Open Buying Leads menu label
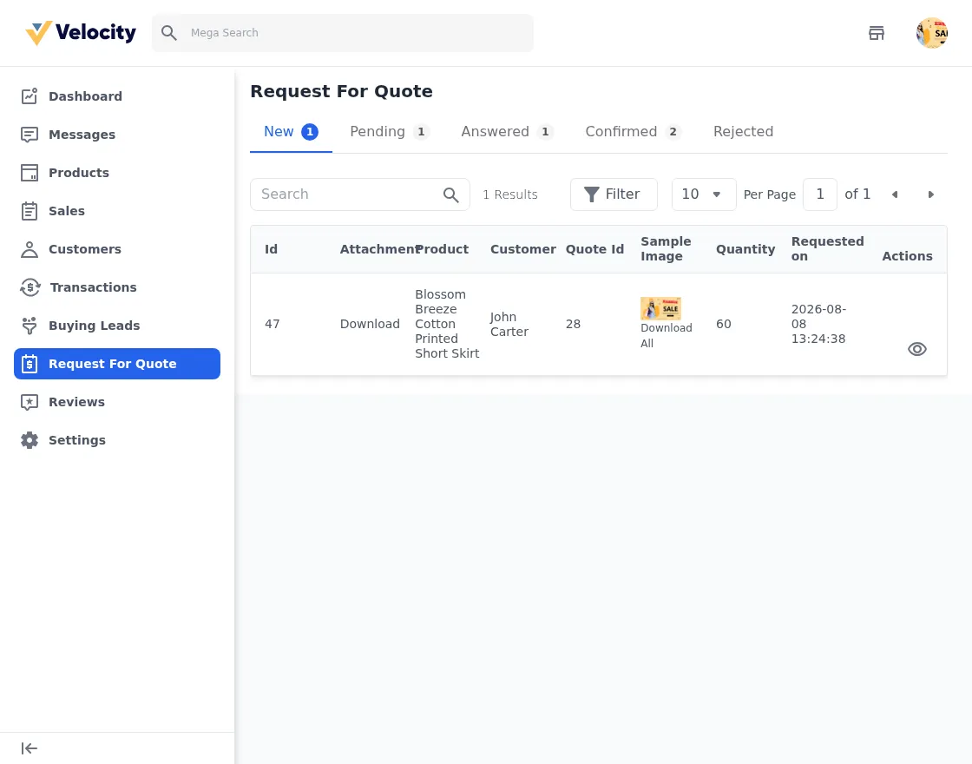Image resolution: width=972 pixels, height=764 pixels. tap(95, 326)
